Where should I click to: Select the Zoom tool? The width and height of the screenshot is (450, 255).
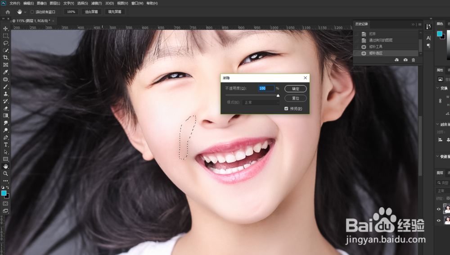[5, 173]
